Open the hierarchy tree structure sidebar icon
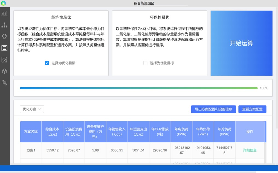 [x=4, y=25]
